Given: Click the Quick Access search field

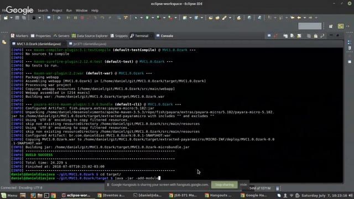Looking at the screenshot, I should (310, 26).
